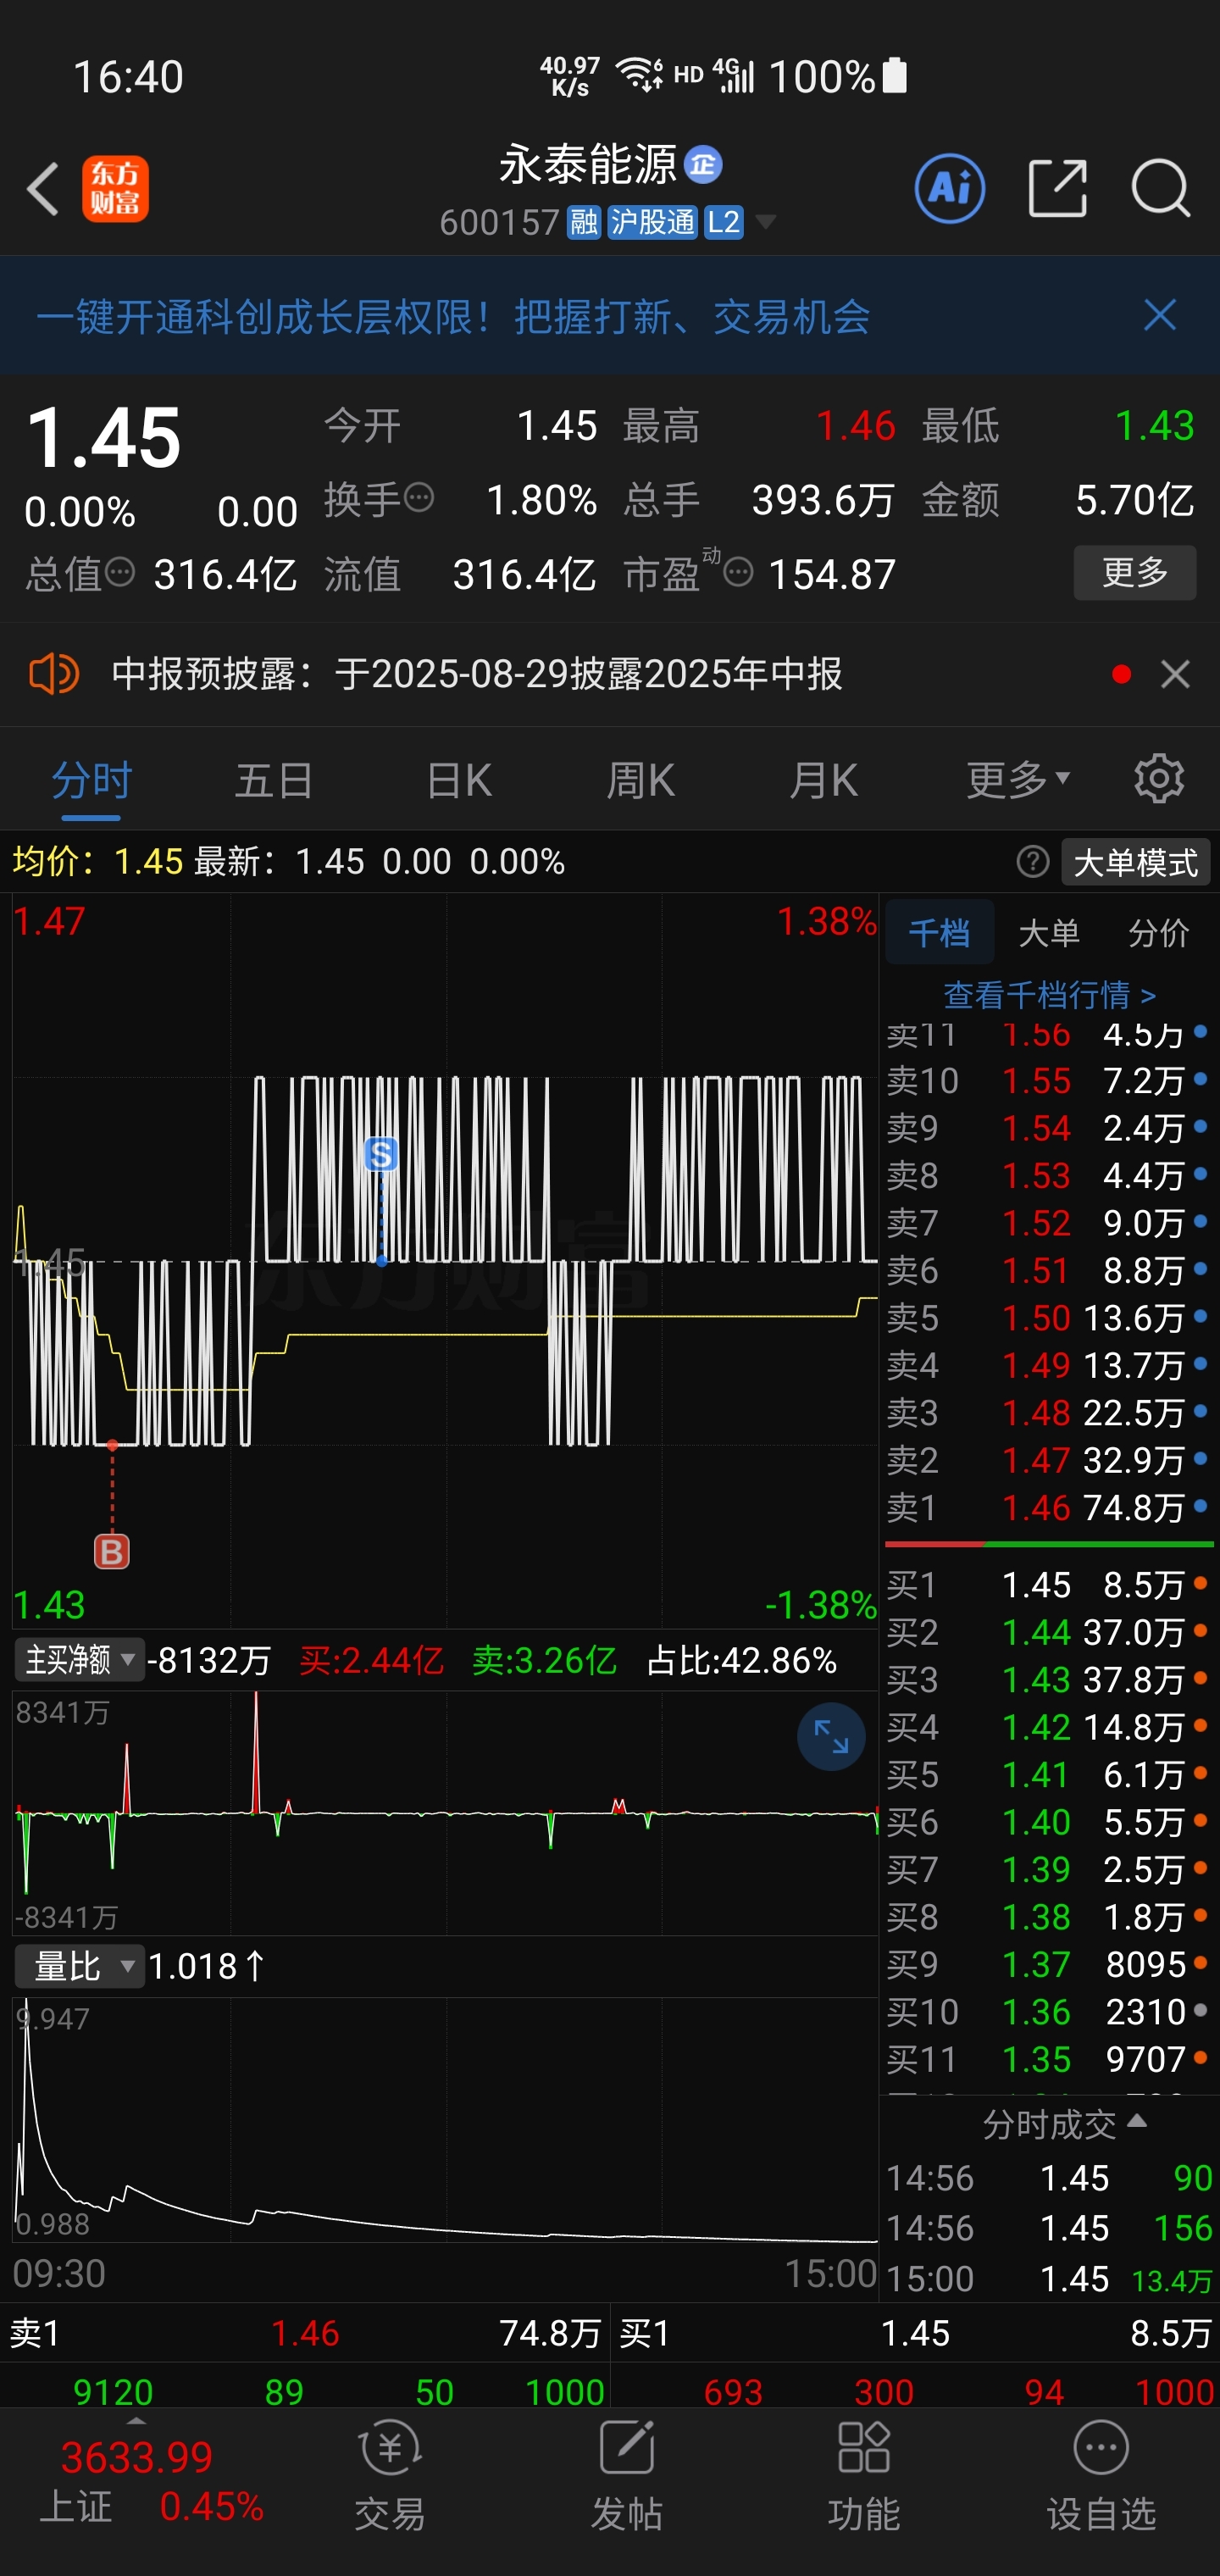
Task: Select the 分时 tab
Action: pos(91,779)
